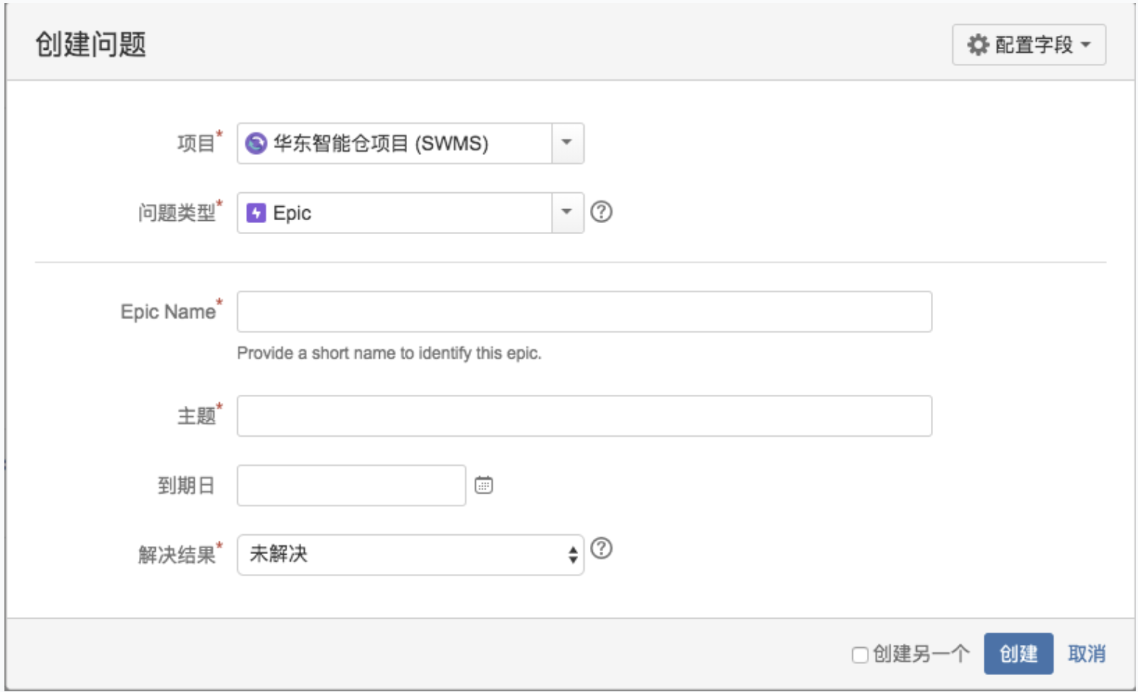
Task: Click the purple Epic type icon
Action: click(x=256, y=213)
